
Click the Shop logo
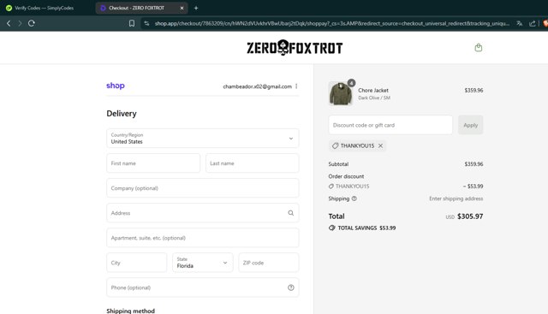tap(116, 86)
